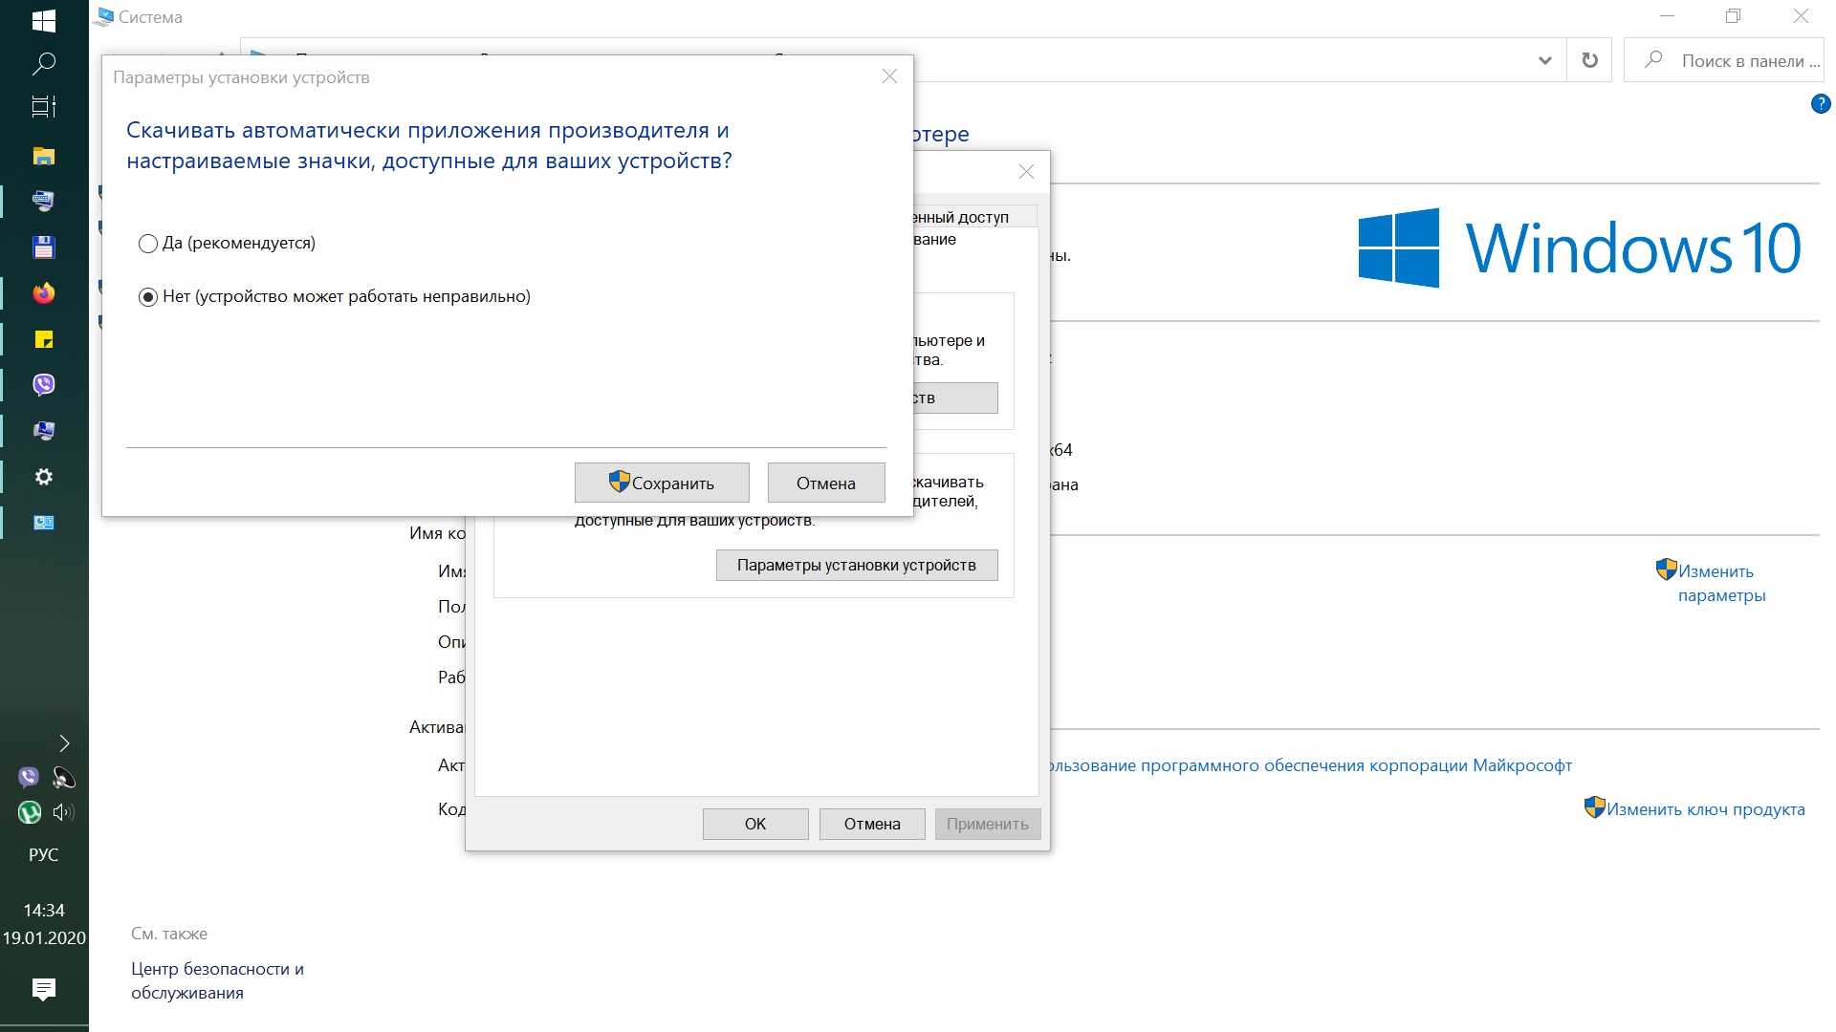Screen dimensions: 1836x1032
Task: Open Viber from the taskbar
Action: [x=44, y=384]
